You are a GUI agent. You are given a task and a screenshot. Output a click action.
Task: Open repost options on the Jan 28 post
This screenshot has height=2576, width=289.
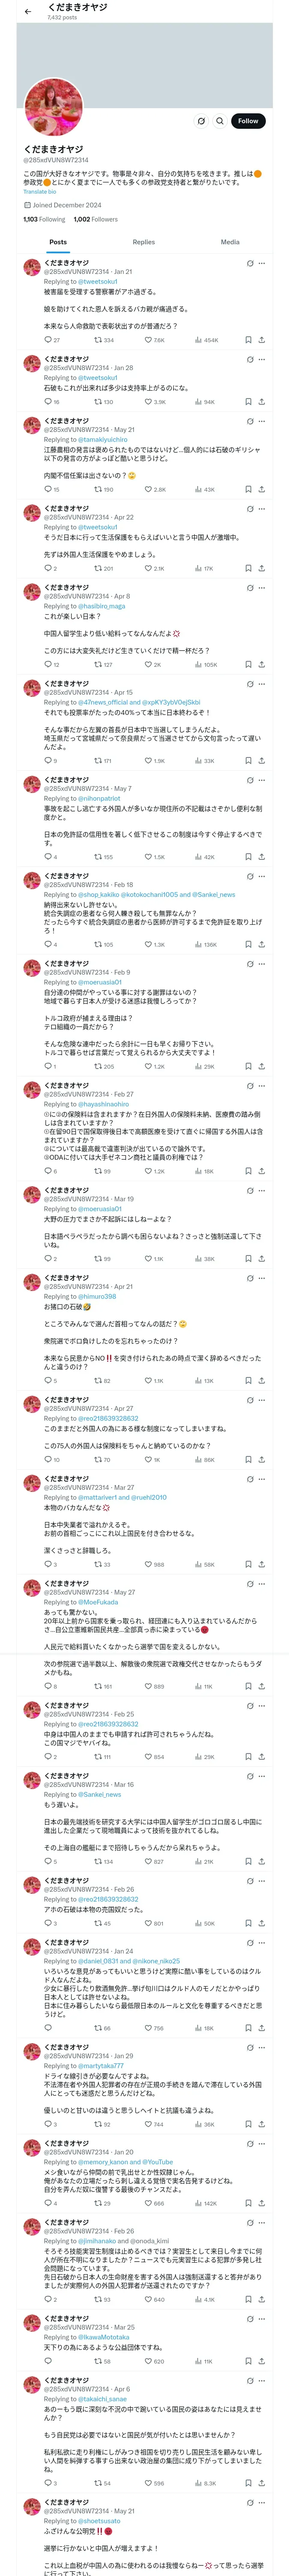pyautogui.click(x=98, y=402)
